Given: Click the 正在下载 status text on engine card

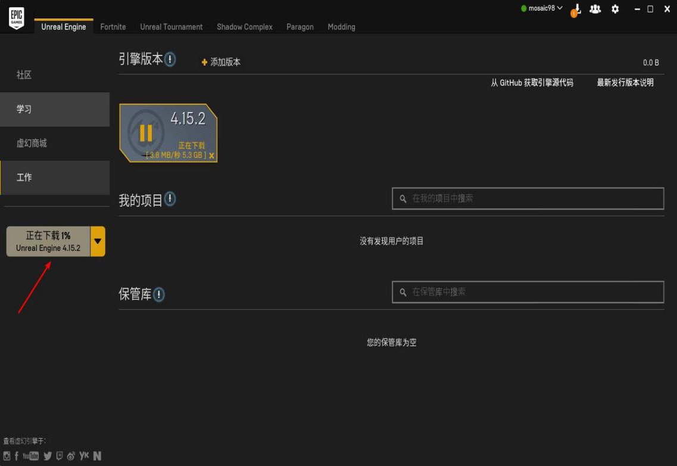Looking at the screenshot, I should (x=192, y=145).
